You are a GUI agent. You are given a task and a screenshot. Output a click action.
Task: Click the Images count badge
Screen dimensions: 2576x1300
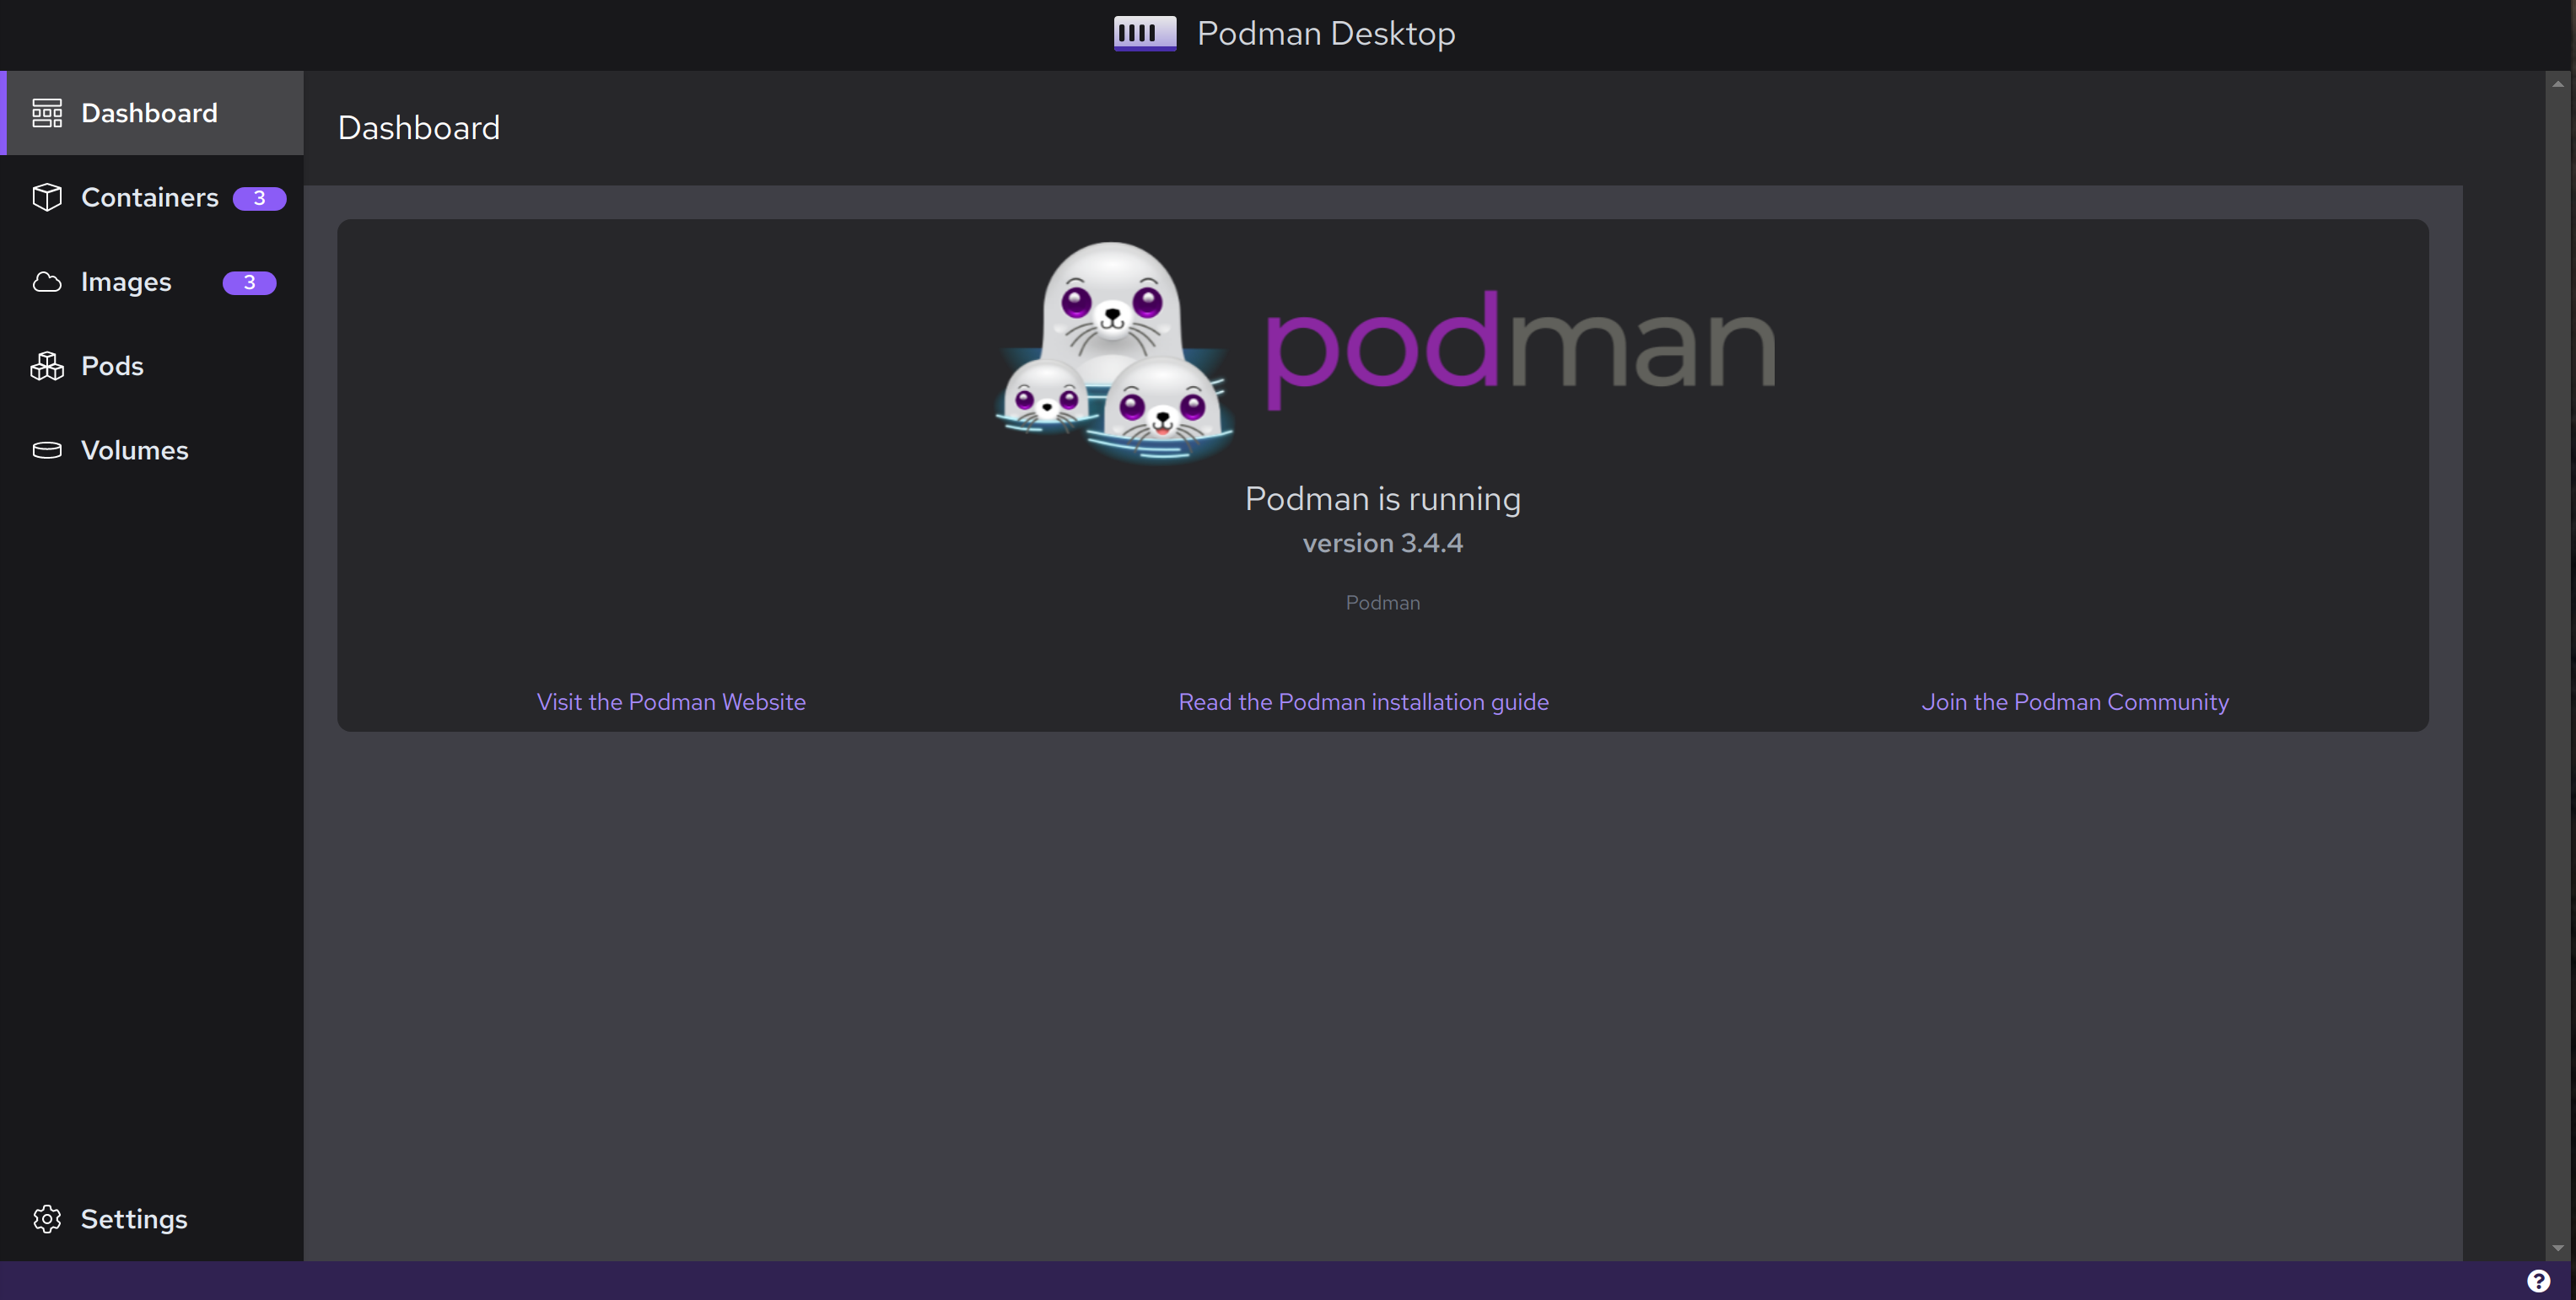249,282
